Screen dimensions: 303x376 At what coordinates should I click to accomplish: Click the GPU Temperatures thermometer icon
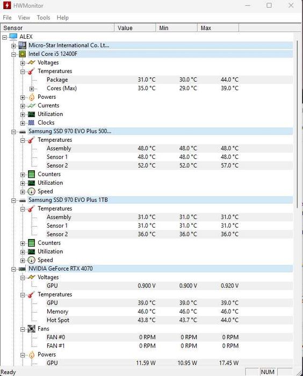click(31, 294)
